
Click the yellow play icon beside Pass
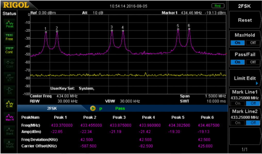click(92, 108)
